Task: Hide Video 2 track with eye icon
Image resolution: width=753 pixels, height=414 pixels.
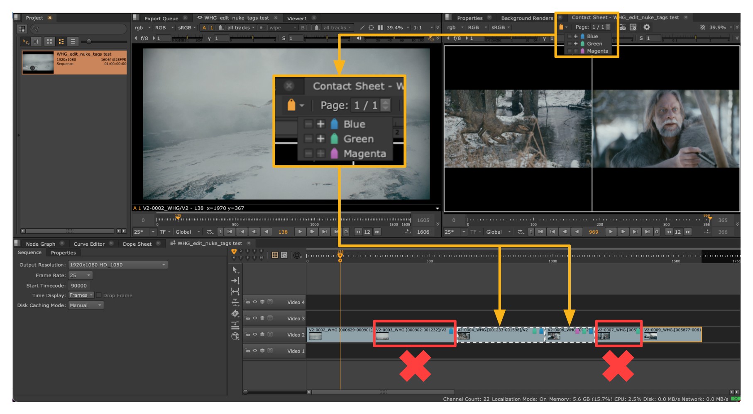Action: [255, 334]
